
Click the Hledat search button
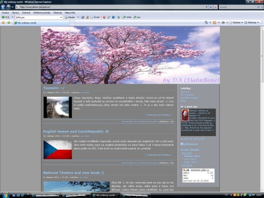click(70, 17)
